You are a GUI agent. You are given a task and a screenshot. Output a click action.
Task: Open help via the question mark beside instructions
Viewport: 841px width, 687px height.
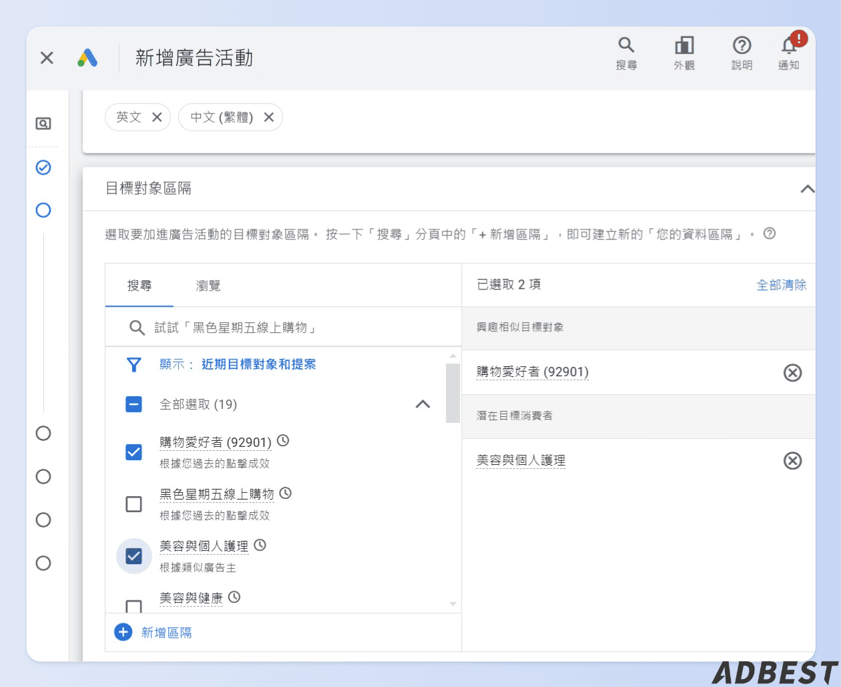(770, 233)
